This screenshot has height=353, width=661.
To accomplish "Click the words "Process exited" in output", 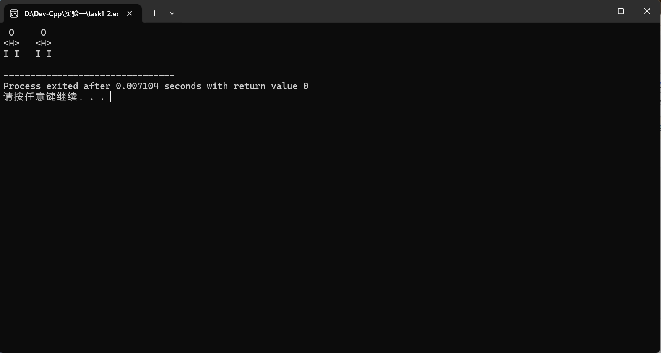I will tap(41, 86).
